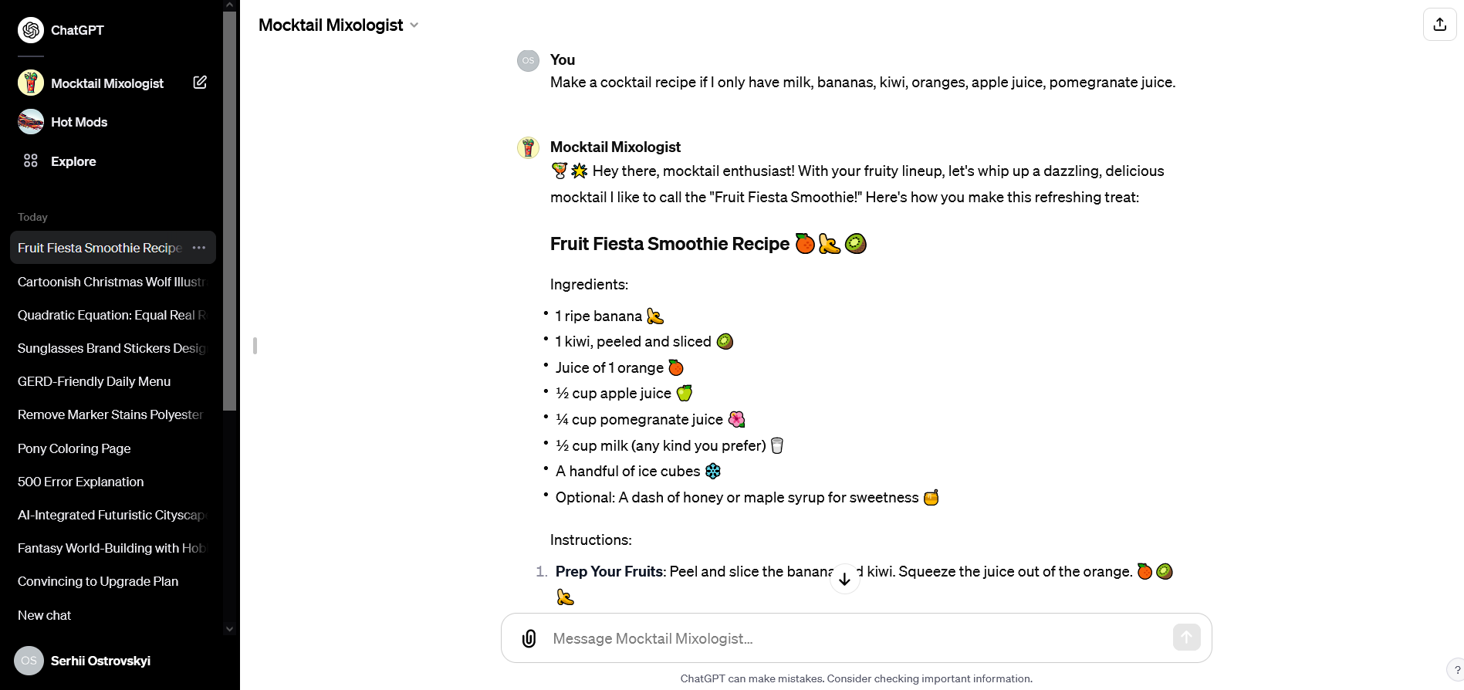Screen dimensions: 1464x690
Task: Collapse the sidebar with the handle
Action: tap(255, 346)
